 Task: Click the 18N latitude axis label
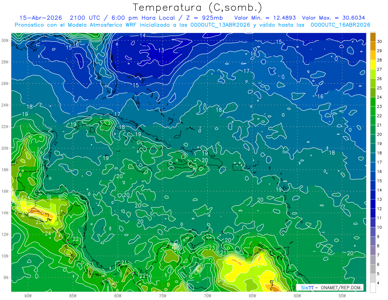click(5, 170)
